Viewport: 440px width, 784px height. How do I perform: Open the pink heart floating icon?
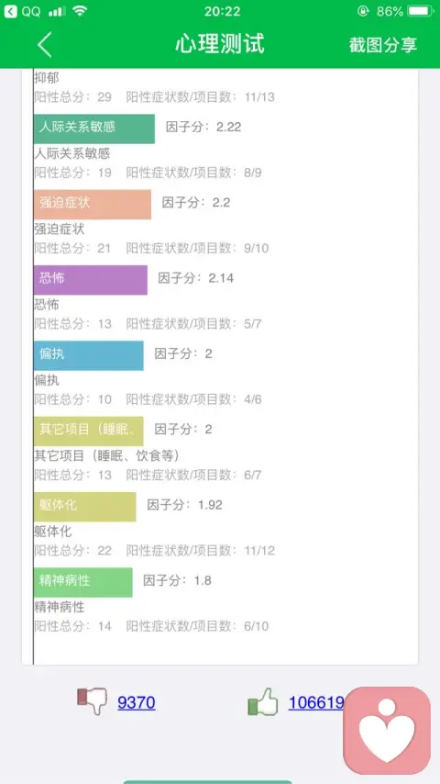click(387, 731)
